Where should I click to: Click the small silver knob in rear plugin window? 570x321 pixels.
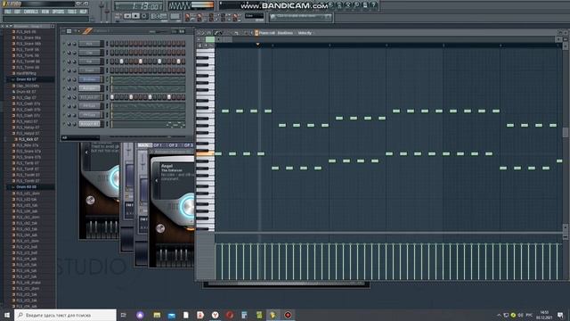[90, 200]
